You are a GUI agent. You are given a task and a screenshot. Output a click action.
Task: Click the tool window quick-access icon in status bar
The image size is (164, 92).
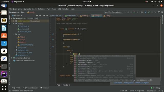click(10, 91)
